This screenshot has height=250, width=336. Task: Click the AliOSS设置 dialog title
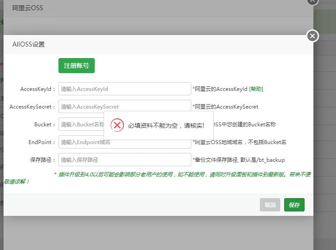pos(28,44)
